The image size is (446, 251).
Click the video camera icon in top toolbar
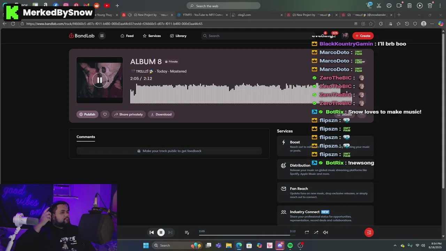(x=399, y=6)
